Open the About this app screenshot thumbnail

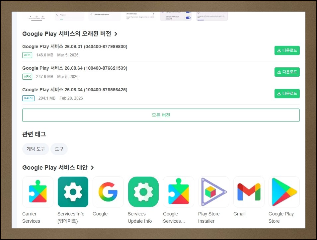pyautogui.click(x=140, y=16)
